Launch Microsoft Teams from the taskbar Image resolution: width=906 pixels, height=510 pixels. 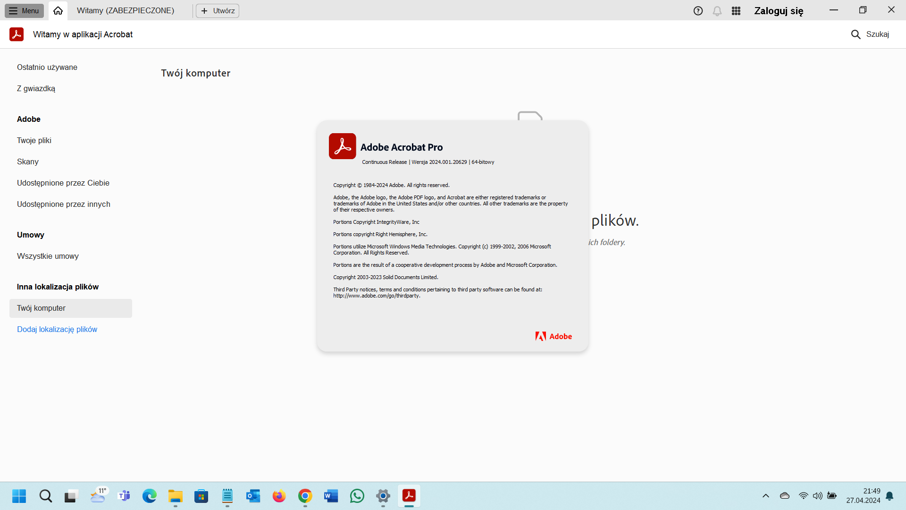click(124, 496)
